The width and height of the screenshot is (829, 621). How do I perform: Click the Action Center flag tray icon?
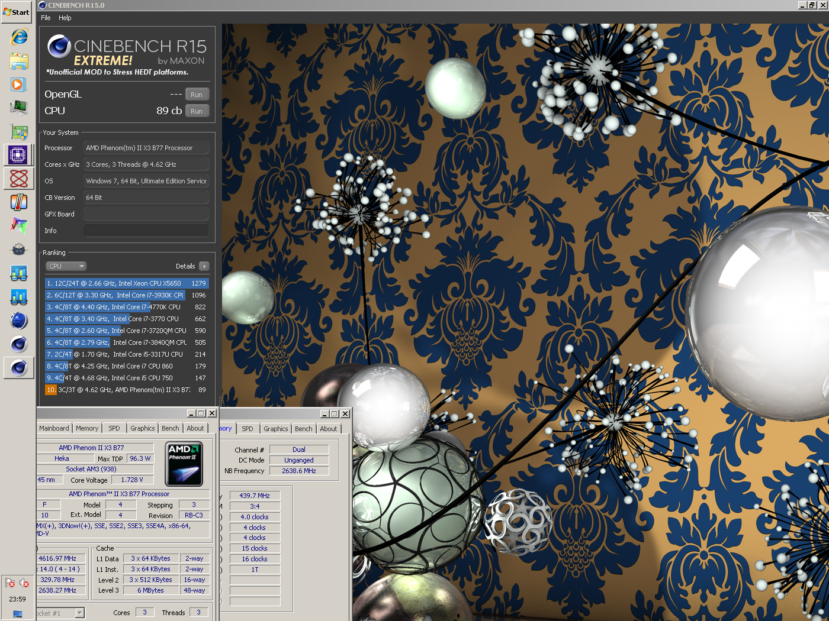click(10, 583)
